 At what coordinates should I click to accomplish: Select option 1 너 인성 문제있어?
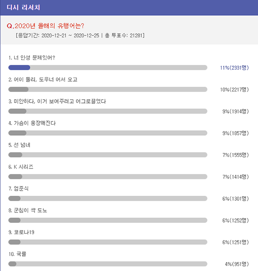[32, 58]
